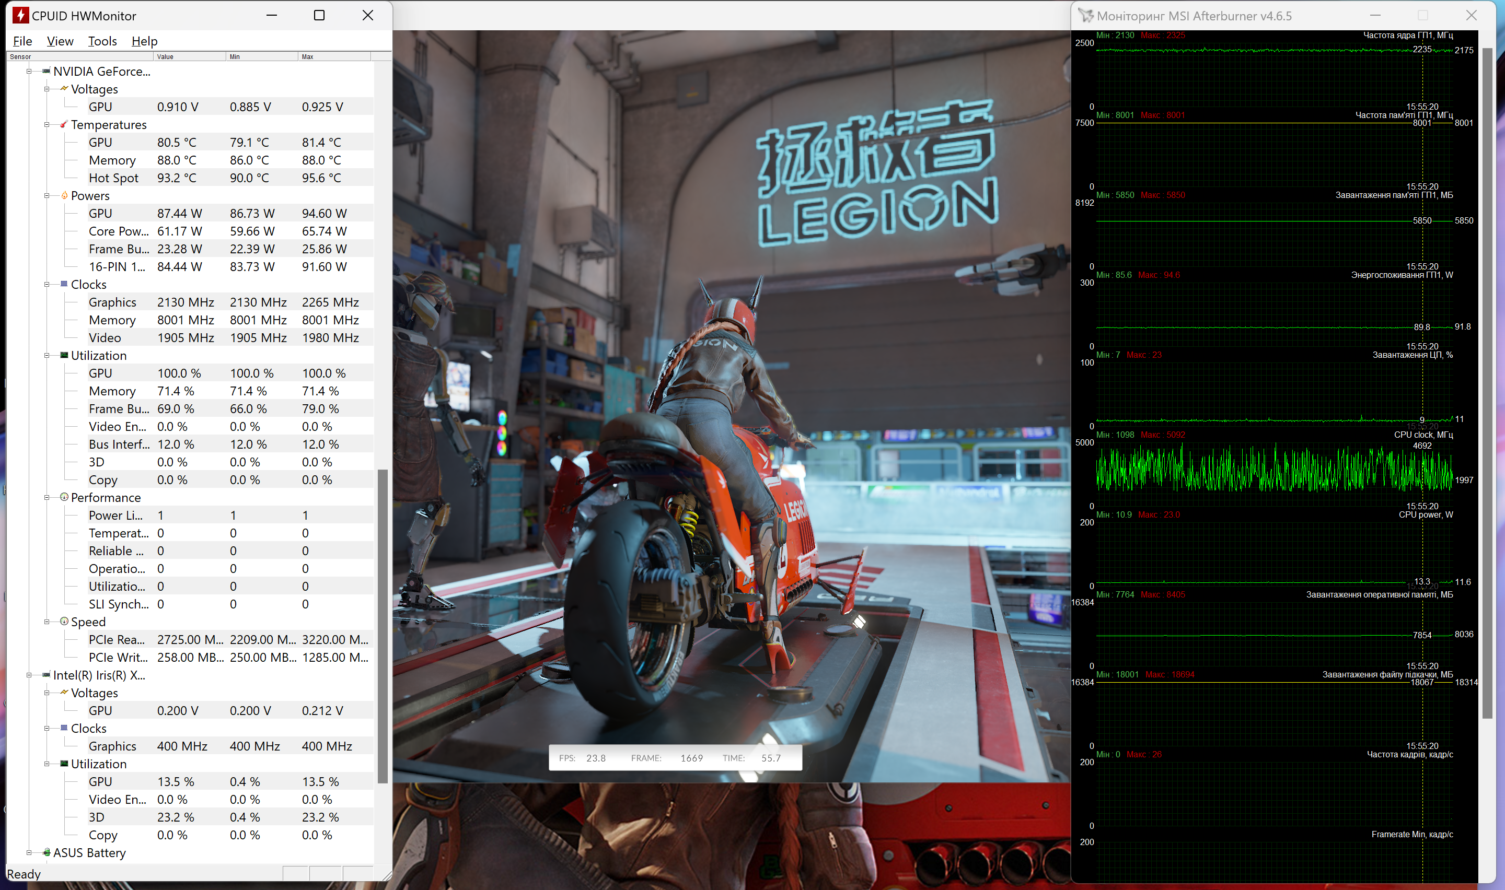Click the HWMonitor vertical scrollbar thumb
This screenshot has height=890, width=1505.
383,626
